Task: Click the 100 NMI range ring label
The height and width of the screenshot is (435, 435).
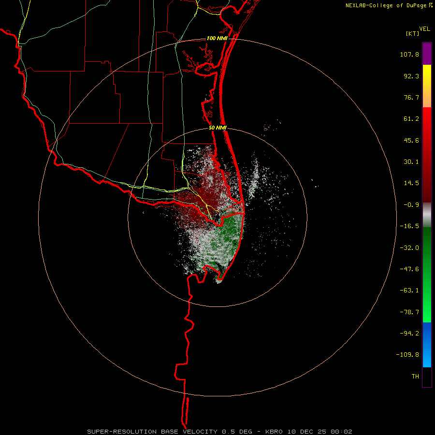Action: tap(217, 38)
